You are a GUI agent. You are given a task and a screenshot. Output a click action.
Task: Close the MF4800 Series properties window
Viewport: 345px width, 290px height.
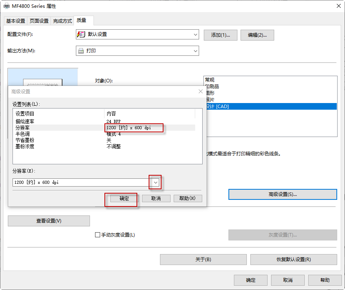pos(339,6)
